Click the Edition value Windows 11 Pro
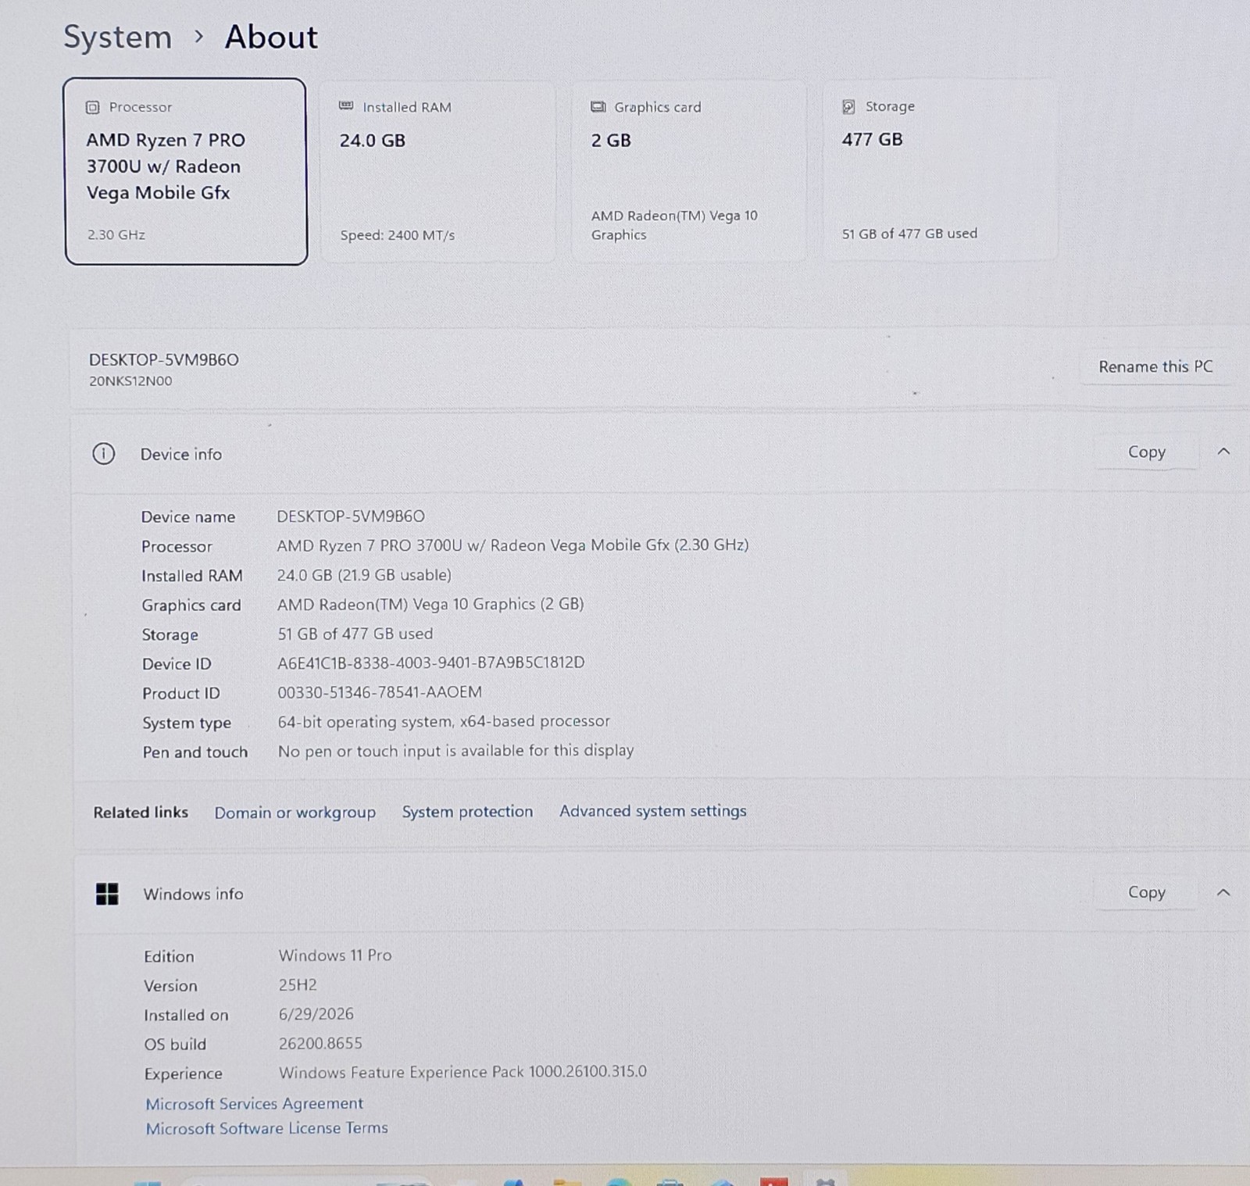This screenshot has width=1250, height=1186. pos(335,956)
